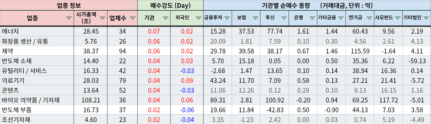Viewport: 431px width, 124px height.
Task: Open the 기타법인 filter dropdown
Action: coord(426,18)
